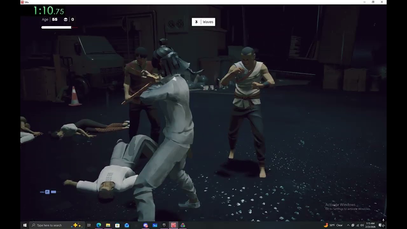
Task: Click the Sifu icon in the title bar
Action: click(22, 2)
